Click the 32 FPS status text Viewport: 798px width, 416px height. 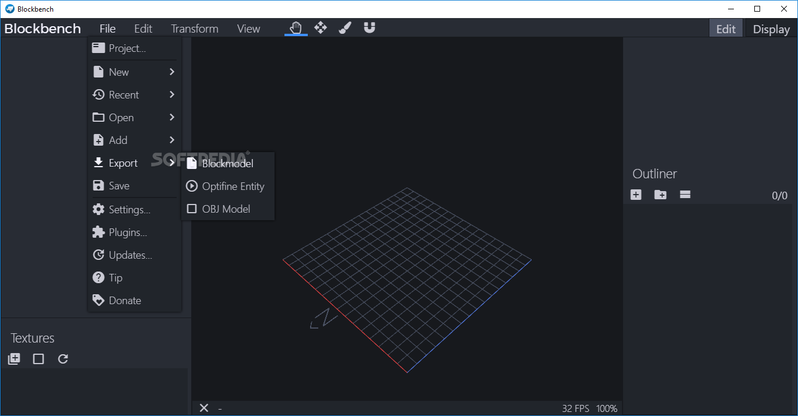[x=576, y=408]
